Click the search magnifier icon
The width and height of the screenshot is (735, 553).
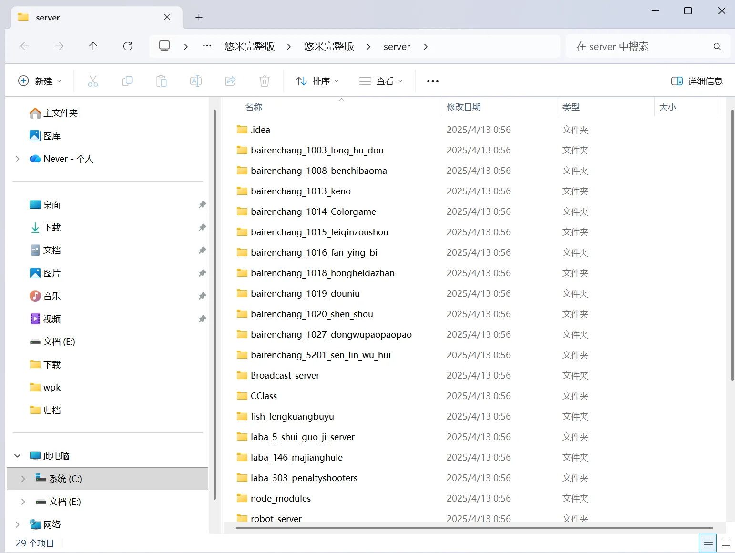pos(717,47)
